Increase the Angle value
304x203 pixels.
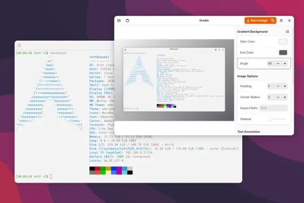click(285, 63)
